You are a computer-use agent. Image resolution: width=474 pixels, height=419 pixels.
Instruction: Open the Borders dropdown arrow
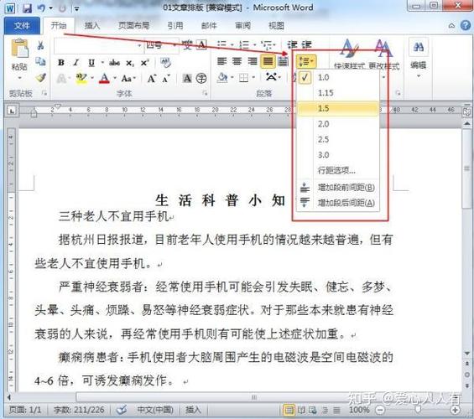click(x=253, y=78)
